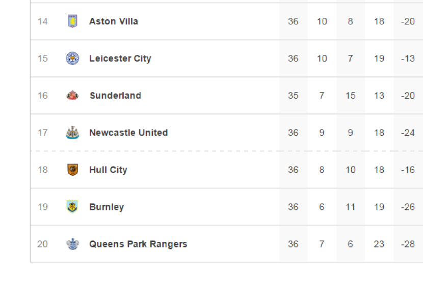
Task: Click Queens Park Rangers' -28 goal difference
Action: click(x=408, y=244)
